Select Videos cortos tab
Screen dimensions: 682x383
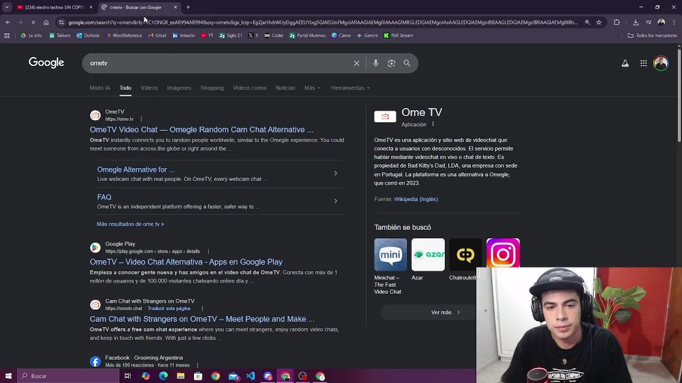tap(249, 88)
